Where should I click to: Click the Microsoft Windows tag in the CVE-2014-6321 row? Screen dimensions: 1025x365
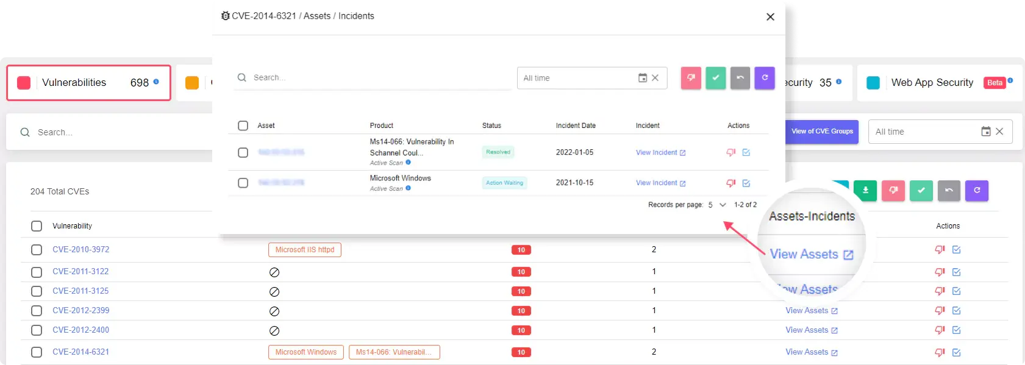(x=306, y=352)
